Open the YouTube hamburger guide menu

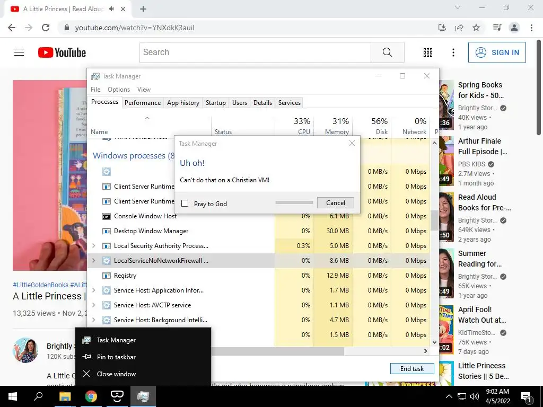[19, 52]
